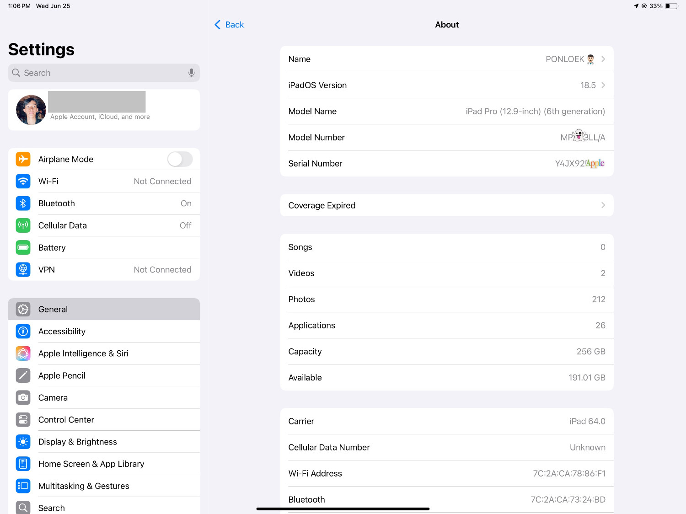The image size is (686, 514).
Task: Tap the Back chevron arrow
Action: (218, 25)
